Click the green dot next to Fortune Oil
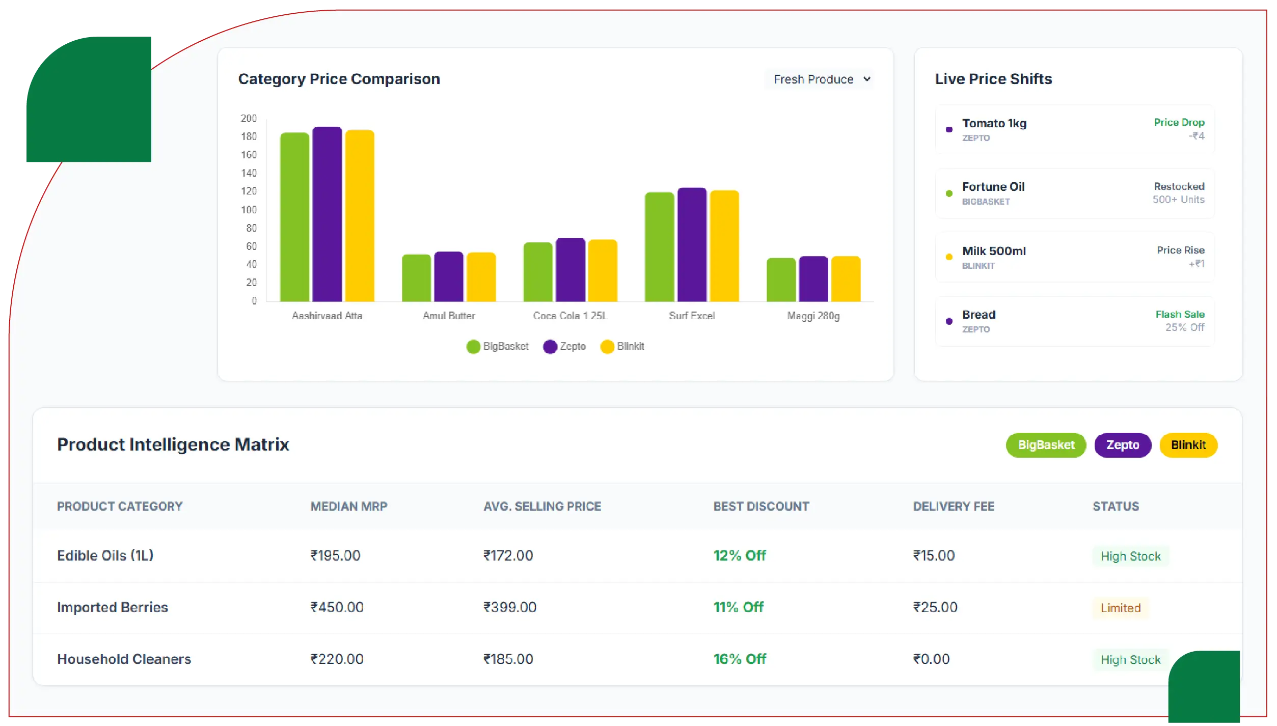Viewport: 1277px width, 726px height. tap(949, 193)
